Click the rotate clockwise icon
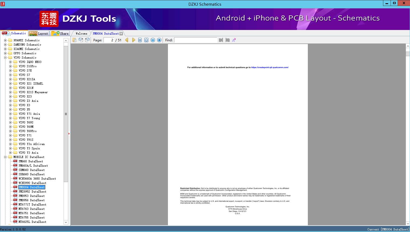 [x=87, y=40]
